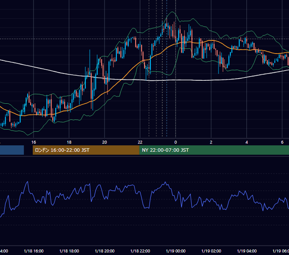This screenshot has width=289, height=255.
Task: Click the 1/18 16:00 date label
Action: 34,251
